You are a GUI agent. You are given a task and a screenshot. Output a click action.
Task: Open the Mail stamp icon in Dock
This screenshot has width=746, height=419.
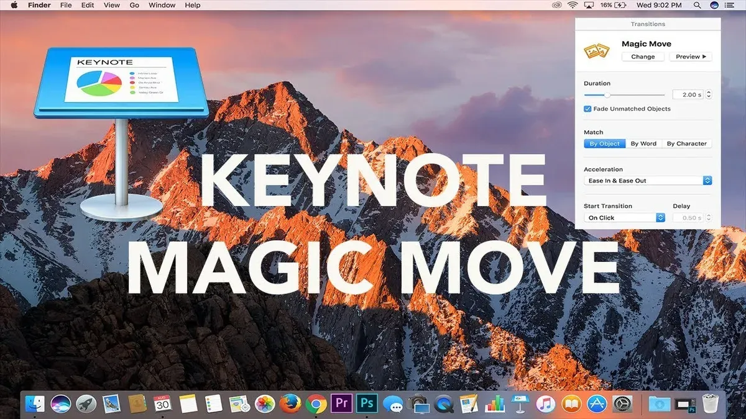coord(111,403)
